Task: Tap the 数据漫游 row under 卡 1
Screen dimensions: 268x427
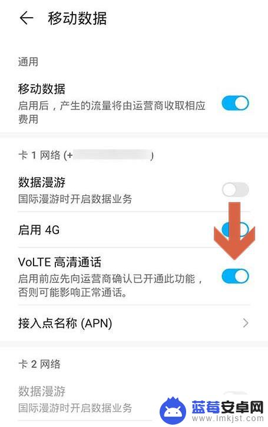Action: point(134,190)
